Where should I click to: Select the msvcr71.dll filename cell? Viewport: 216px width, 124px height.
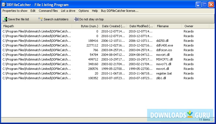coord(164,64)
